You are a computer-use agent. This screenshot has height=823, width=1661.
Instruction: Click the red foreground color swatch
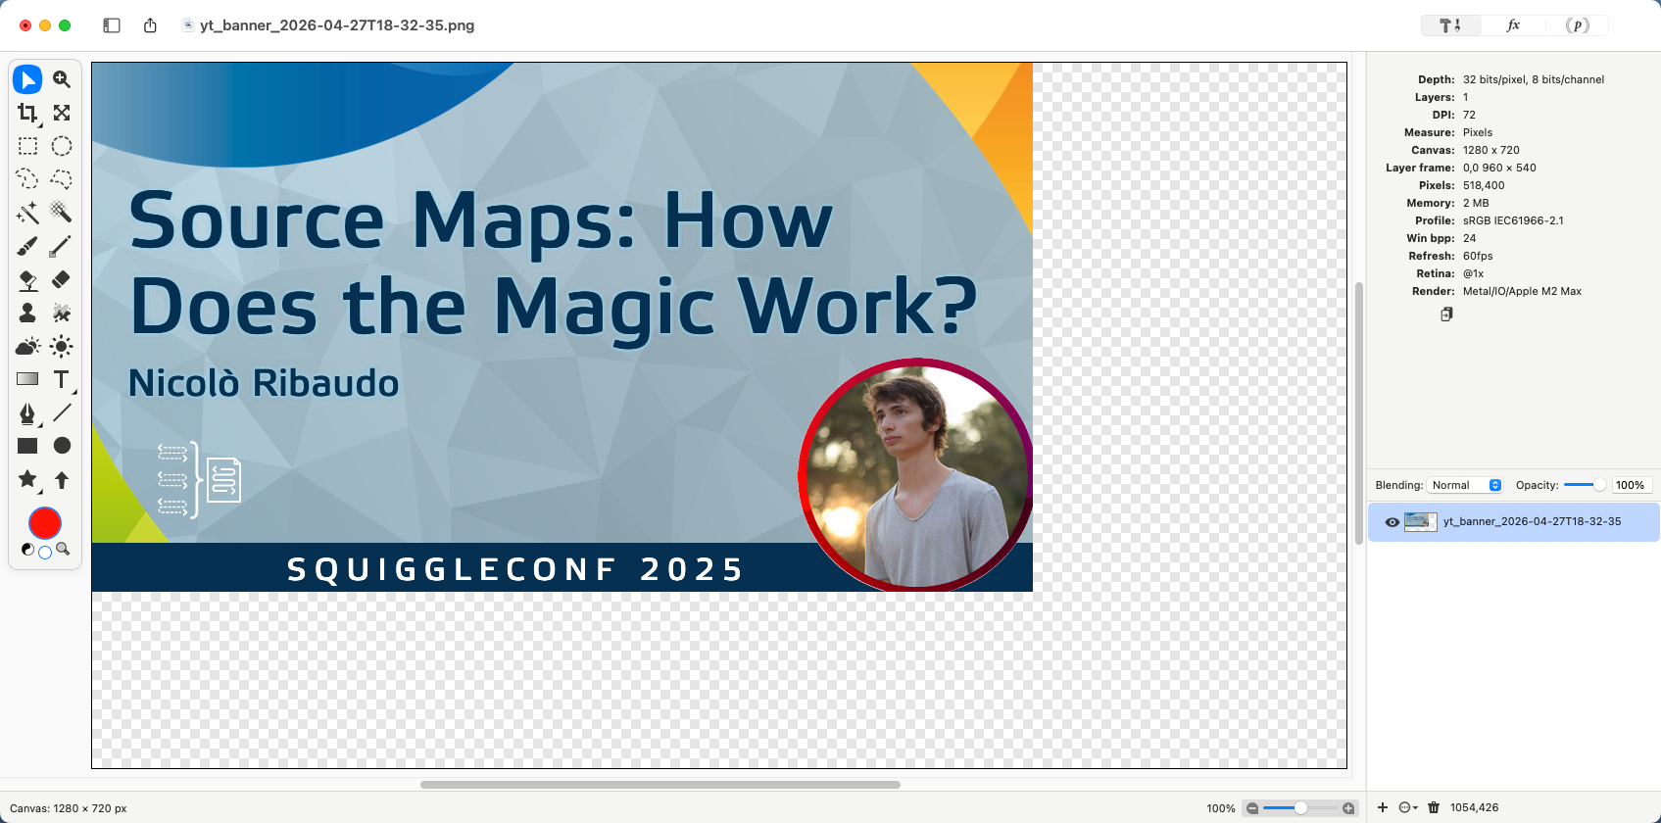(45, 523)
